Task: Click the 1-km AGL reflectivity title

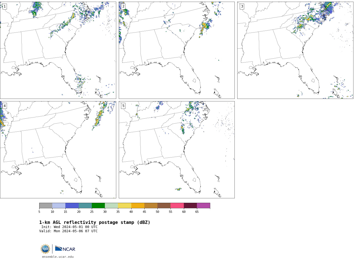Action: (x=95, y=222)
